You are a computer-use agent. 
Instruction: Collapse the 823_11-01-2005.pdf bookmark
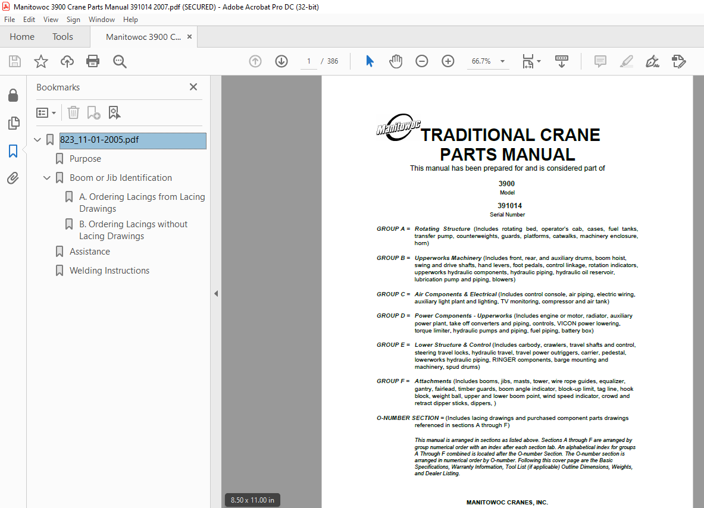pos(37,140)
